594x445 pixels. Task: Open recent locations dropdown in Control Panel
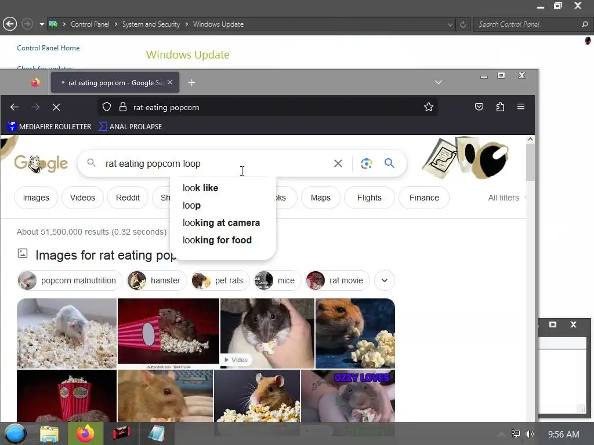point(42,24)
